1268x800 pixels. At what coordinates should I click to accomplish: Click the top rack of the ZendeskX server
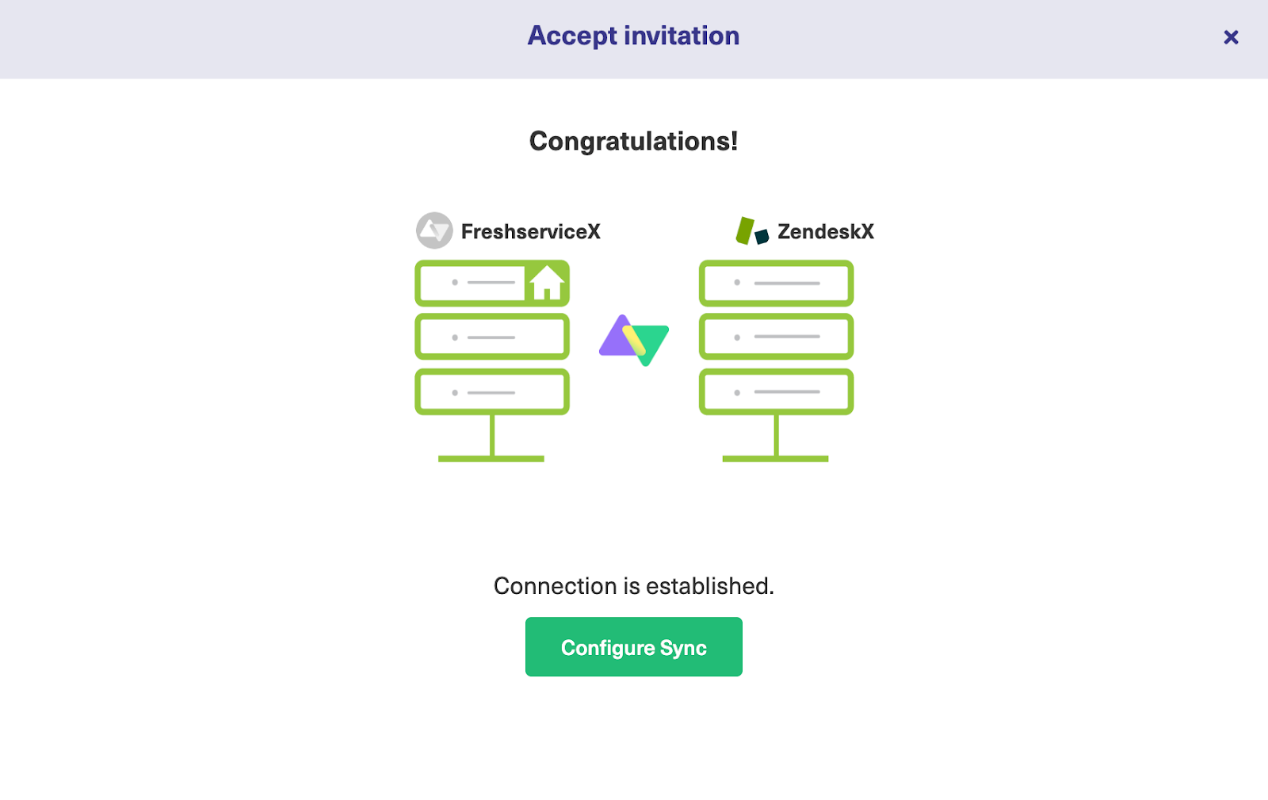coord(776,283)
